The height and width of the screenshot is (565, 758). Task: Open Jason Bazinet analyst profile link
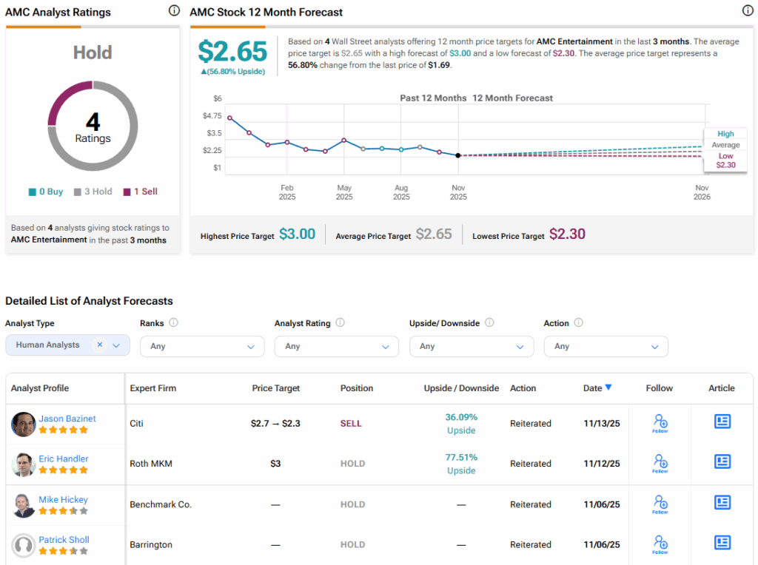point(67,419)
